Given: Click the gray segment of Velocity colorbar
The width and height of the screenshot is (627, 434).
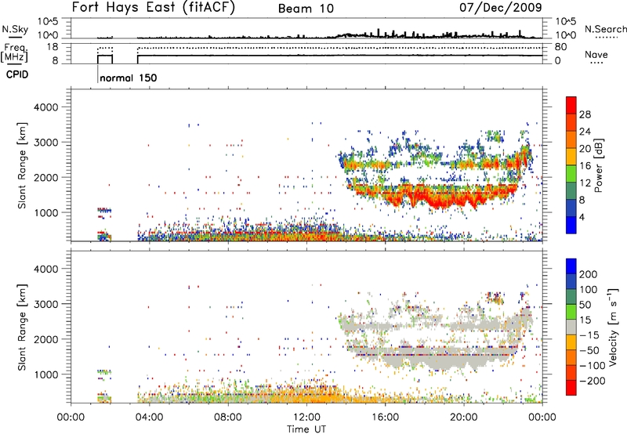Looking at the screenshot, I should pos(571,327).
